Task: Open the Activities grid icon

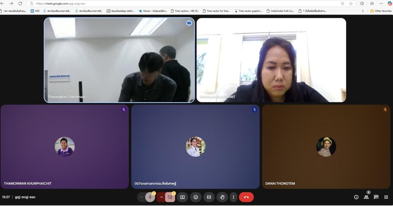Action: [x=386, y=197]
